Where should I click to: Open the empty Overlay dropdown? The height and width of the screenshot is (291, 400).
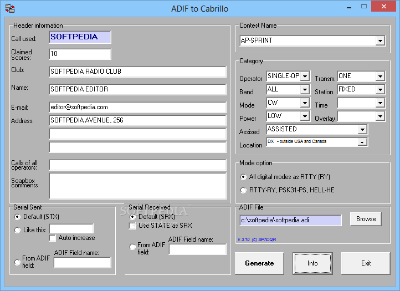380,116
